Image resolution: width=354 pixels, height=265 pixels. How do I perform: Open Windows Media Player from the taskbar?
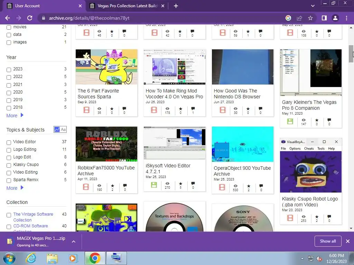[x=73, y=258]
